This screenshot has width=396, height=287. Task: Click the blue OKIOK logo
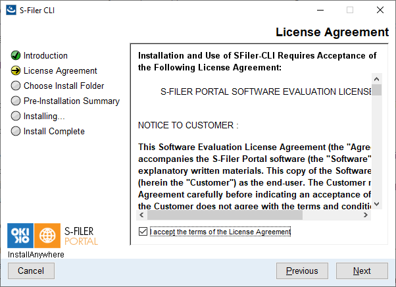pos(20,236)
